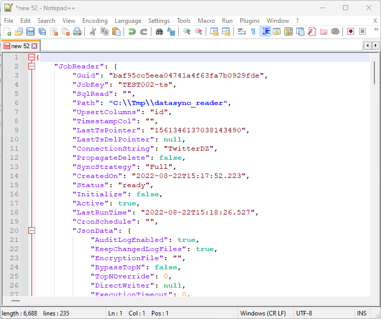381x319 pixels.
Task: Zoom out with the magnifier minus icon
Action: click(198, 31)
